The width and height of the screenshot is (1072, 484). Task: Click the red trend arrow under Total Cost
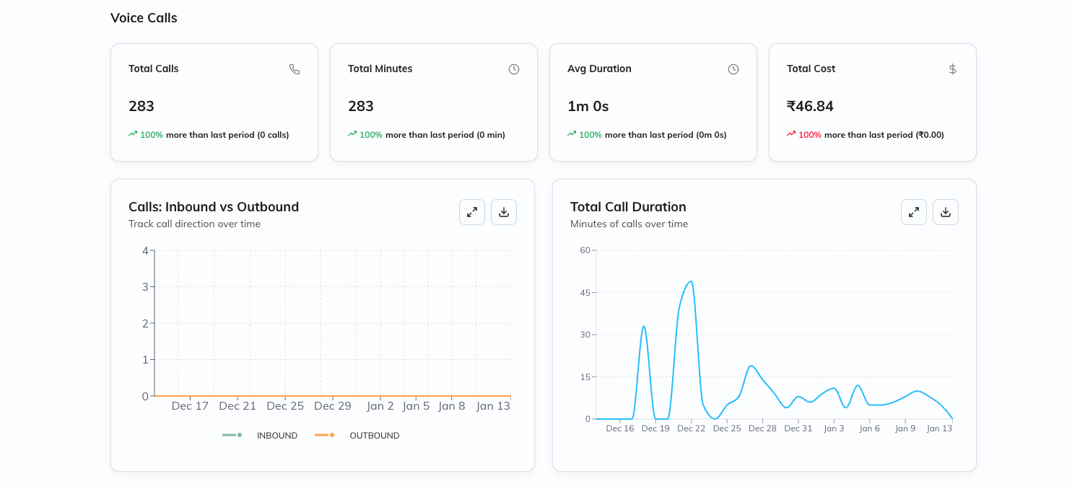click(x=791, y=134)
